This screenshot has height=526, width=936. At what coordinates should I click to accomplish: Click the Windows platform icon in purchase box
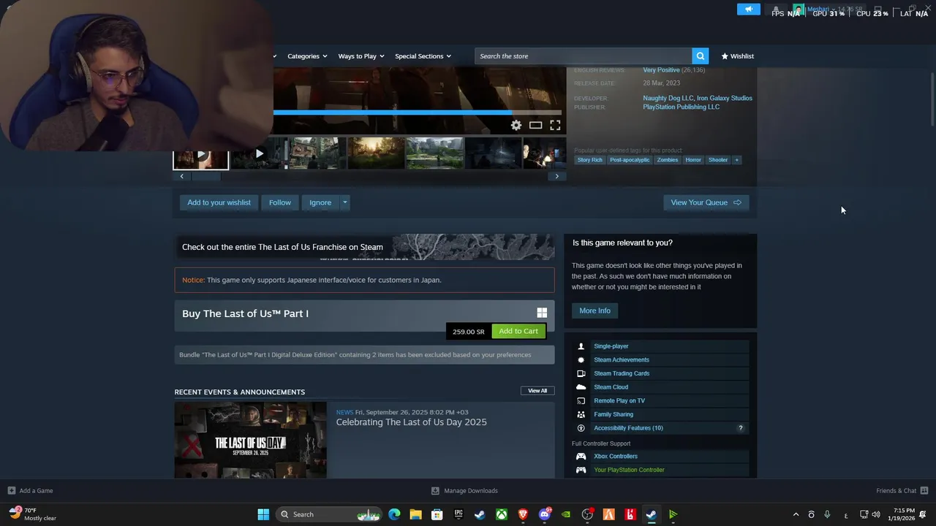pyautogui.click(x=542, y=313)
